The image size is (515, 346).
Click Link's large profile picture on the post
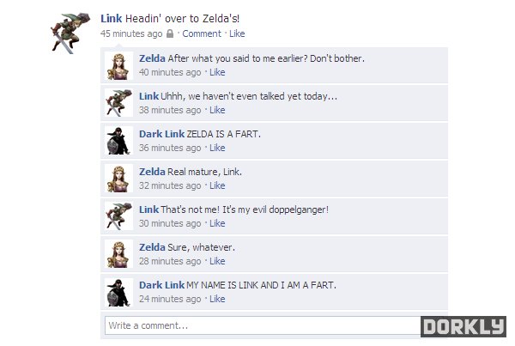pos(70,33)
